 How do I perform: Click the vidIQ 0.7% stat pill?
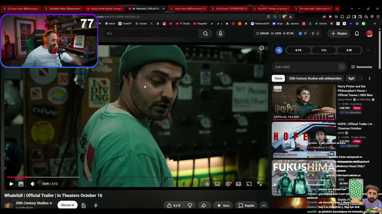point(298,50)
